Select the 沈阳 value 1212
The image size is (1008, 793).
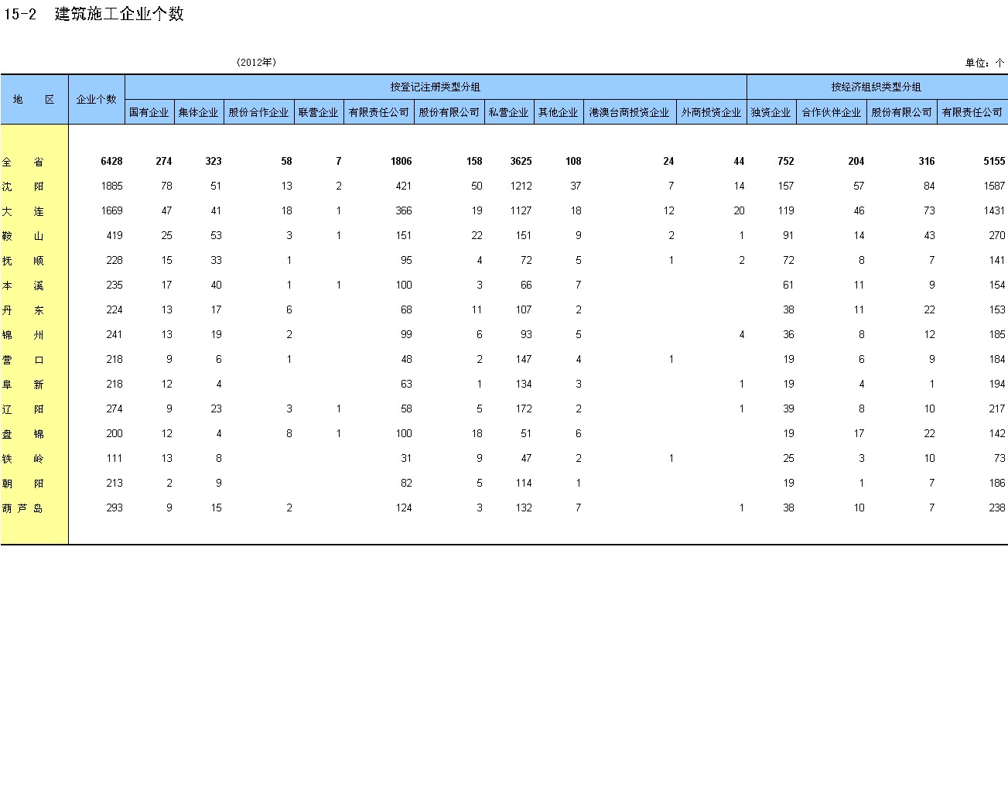[x=521, y=186]
